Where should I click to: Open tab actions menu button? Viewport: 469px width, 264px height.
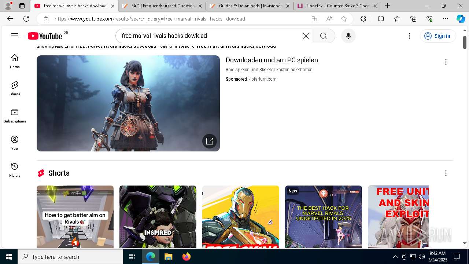click(x=22, y=6)
